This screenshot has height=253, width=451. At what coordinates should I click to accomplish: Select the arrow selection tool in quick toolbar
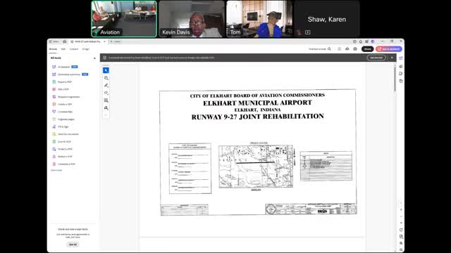pyautogui.click(x=106, y=70)
